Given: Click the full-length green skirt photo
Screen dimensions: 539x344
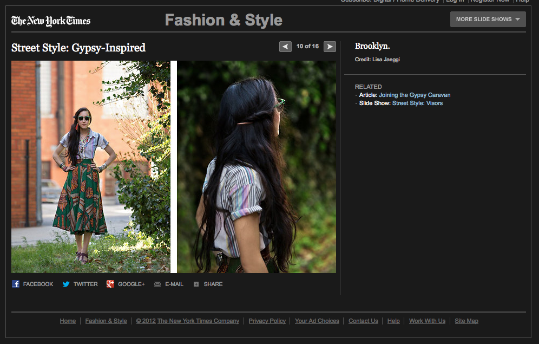Looking at the screenshot, I should [91, 167].
